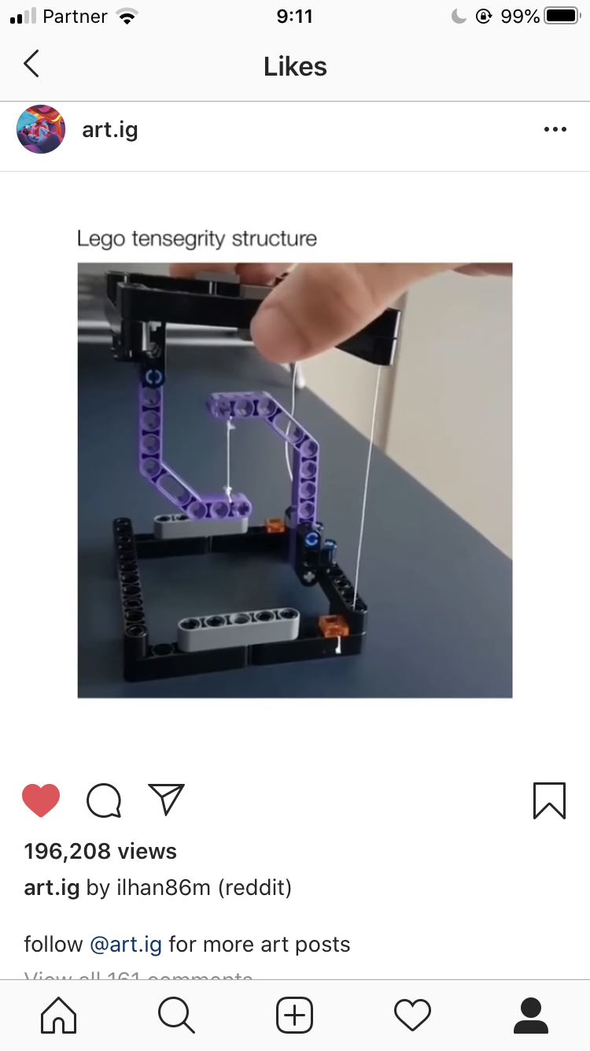Tap the battery indicator in status bar
The width and height of the screenshot is (590, 1051).
pyautogui.click(x=561, y=16)
